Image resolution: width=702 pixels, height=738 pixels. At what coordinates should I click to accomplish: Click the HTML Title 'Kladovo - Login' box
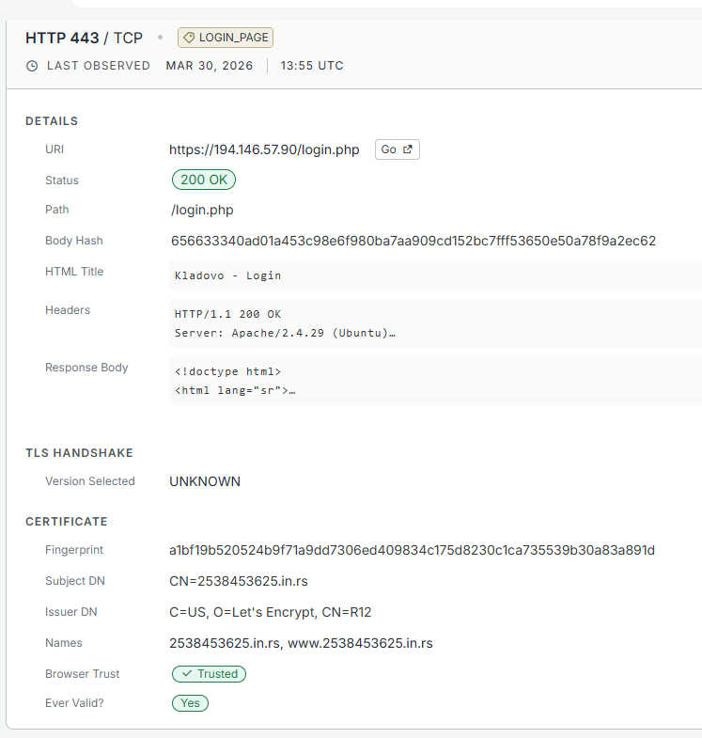coord(435,275)
